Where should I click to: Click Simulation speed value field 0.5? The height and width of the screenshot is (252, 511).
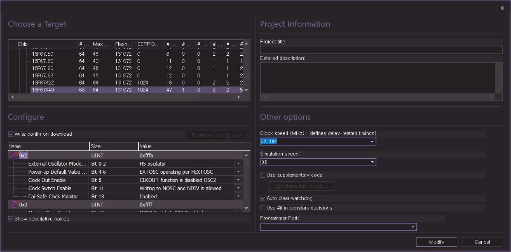click(x=314, y=162)
